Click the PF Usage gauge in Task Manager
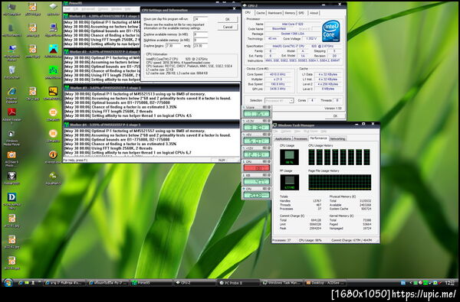 click(x=289, y=182)
